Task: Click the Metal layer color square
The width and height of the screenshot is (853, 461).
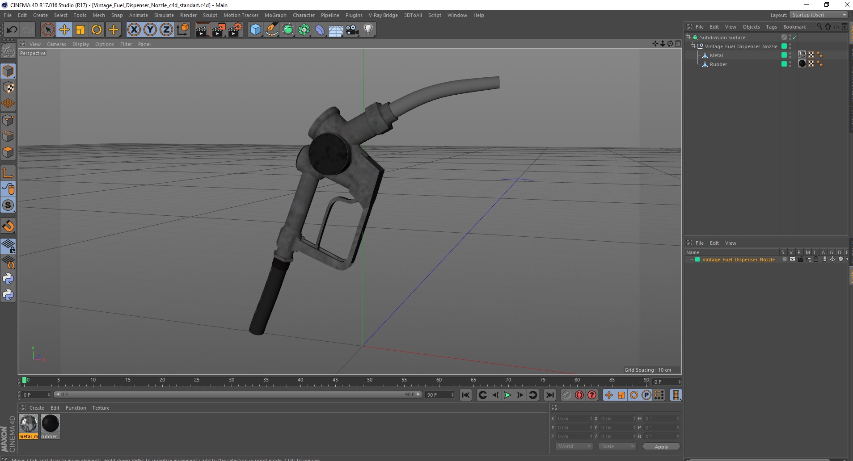Action: (784, 55)
